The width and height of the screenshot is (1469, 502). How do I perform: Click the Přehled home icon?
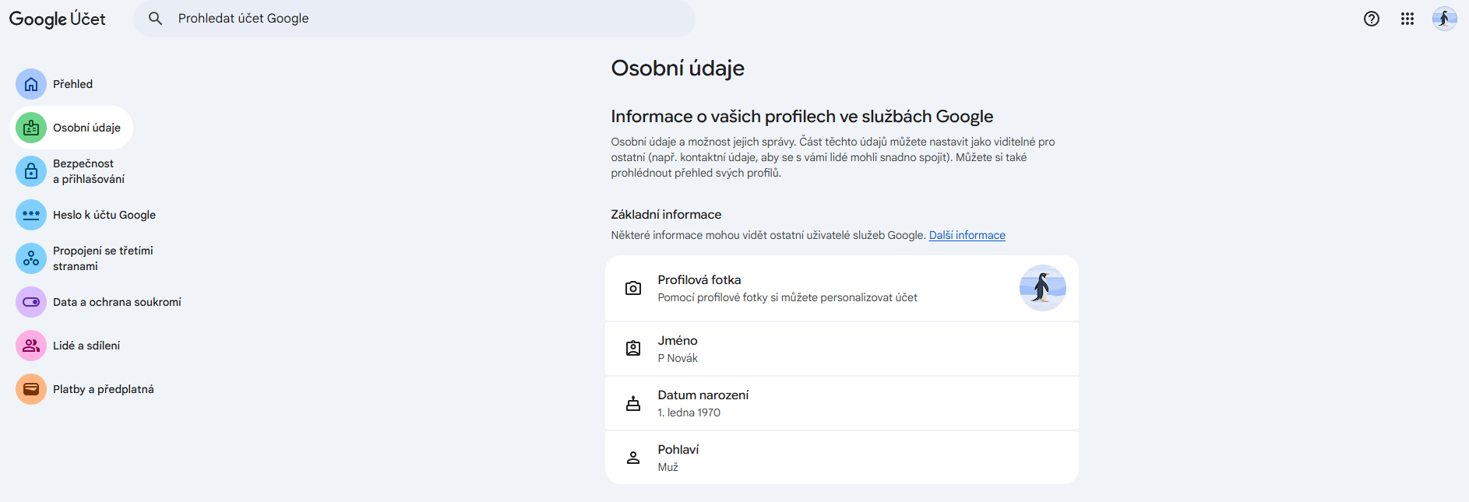[x=31, y=84]
